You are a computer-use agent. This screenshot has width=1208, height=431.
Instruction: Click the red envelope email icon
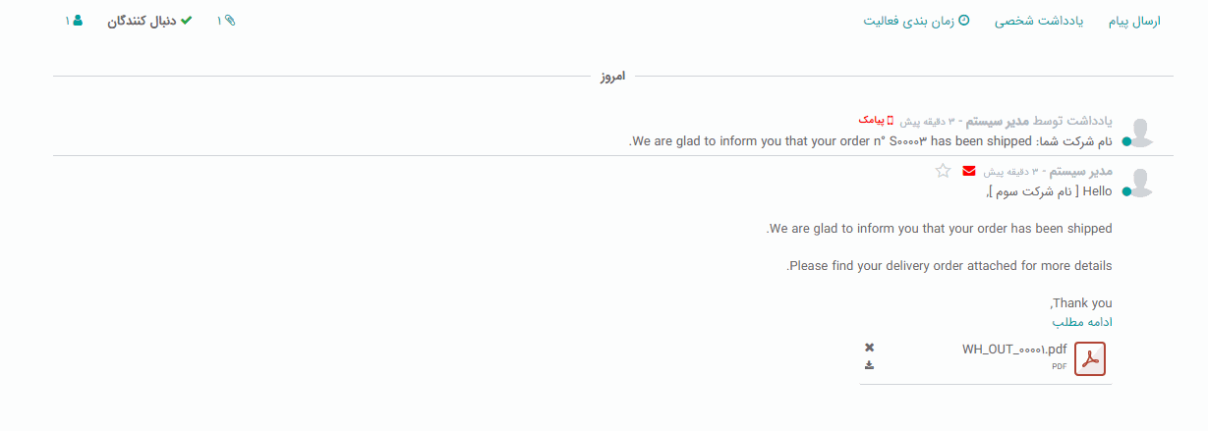tap(969, 171)
